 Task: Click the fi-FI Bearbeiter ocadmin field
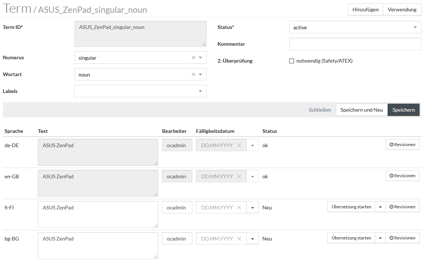177,207
